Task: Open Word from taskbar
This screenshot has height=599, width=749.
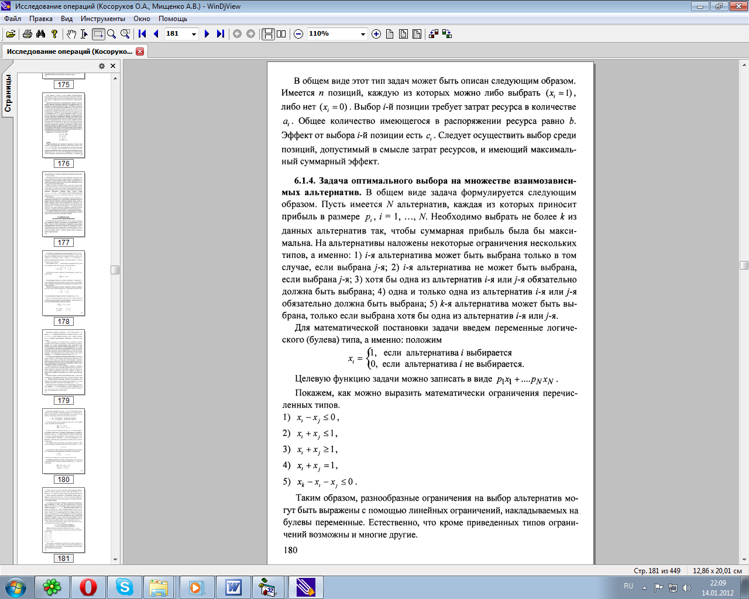Action: (233, 587)
